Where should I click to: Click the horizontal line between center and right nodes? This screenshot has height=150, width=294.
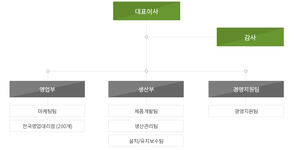pyautogui.click(x=196, y=71)
